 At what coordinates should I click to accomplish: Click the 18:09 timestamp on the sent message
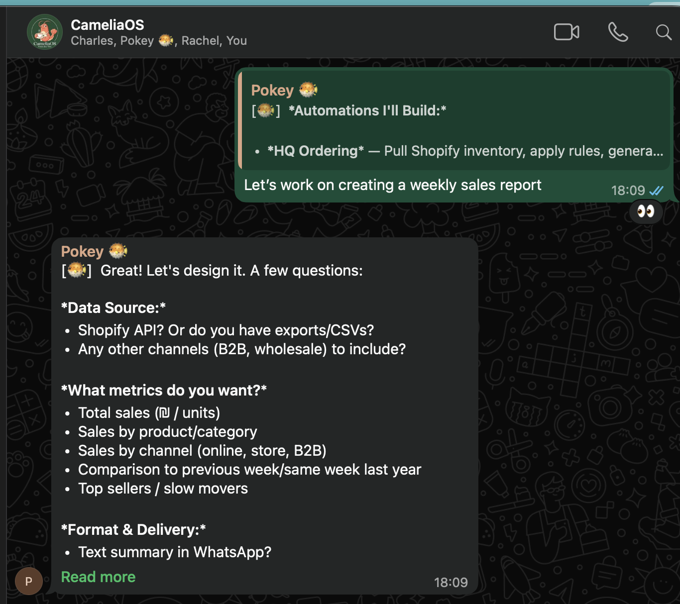628,191
